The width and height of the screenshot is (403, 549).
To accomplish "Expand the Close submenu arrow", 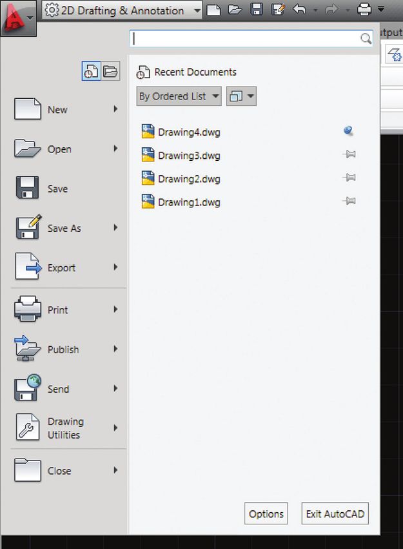I will [x=115, y=470].
